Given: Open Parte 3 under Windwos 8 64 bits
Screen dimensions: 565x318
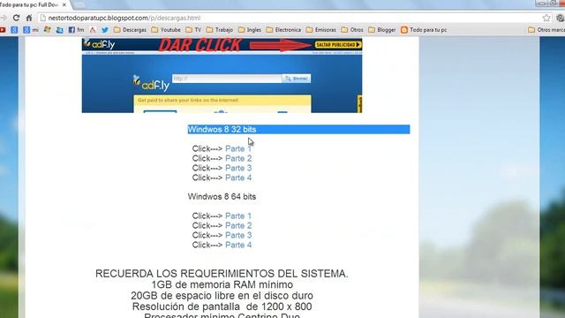Looking at the screenshot, I should [x=238, y=236].
